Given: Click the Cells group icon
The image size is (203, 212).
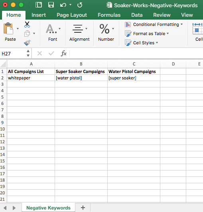Looking at the screenshot, I should tap(197, 29).
